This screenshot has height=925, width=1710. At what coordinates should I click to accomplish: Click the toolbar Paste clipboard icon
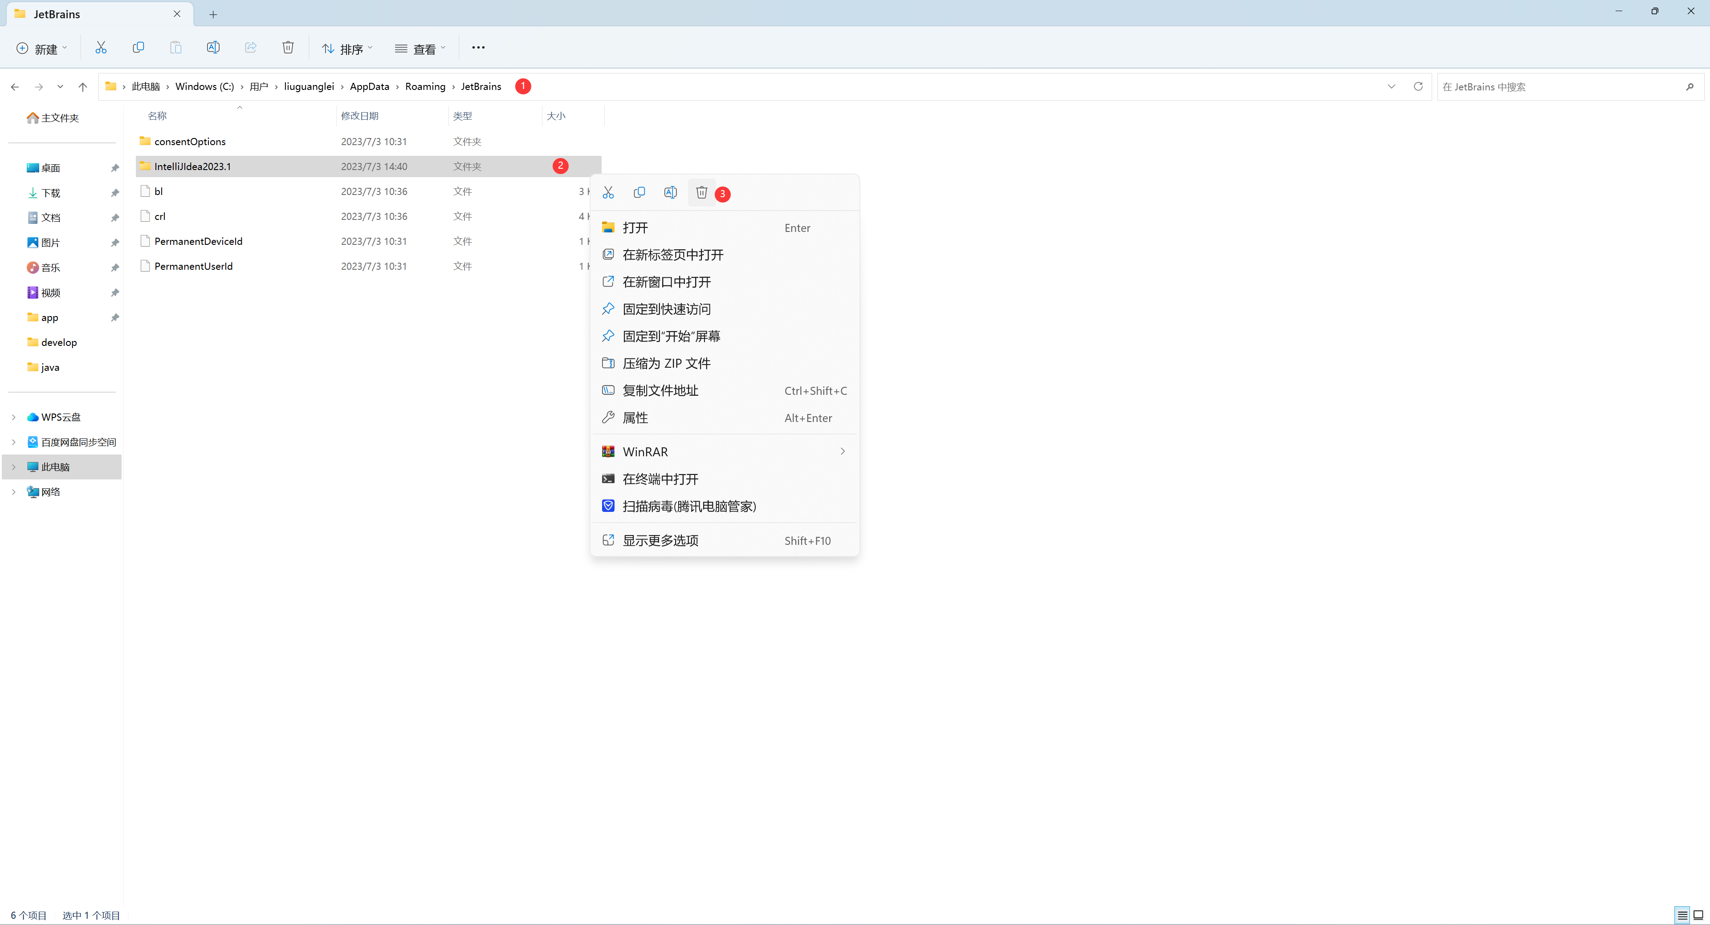point(175,48)
